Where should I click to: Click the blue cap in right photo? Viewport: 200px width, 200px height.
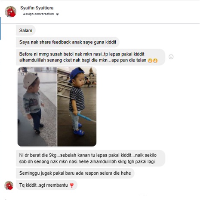(76, 74)
